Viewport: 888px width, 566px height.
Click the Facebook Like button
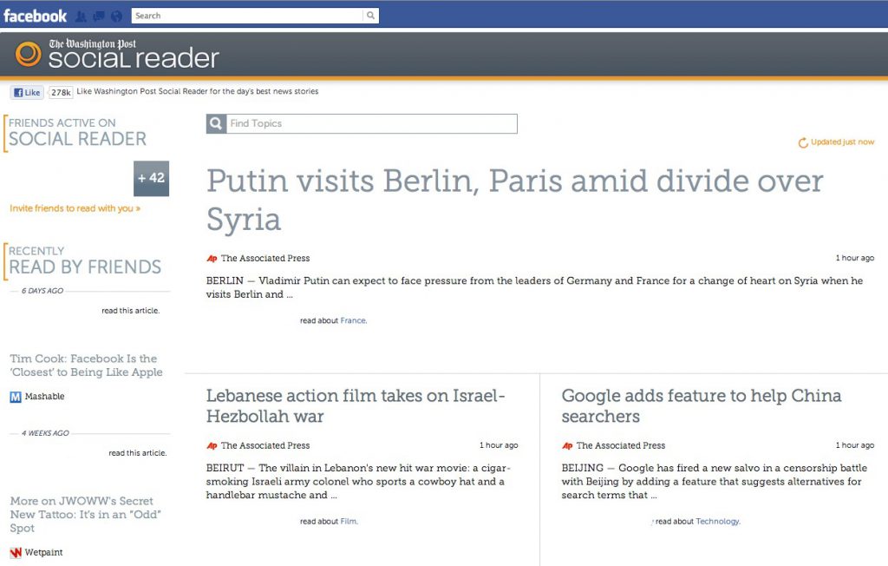point(27,92)
